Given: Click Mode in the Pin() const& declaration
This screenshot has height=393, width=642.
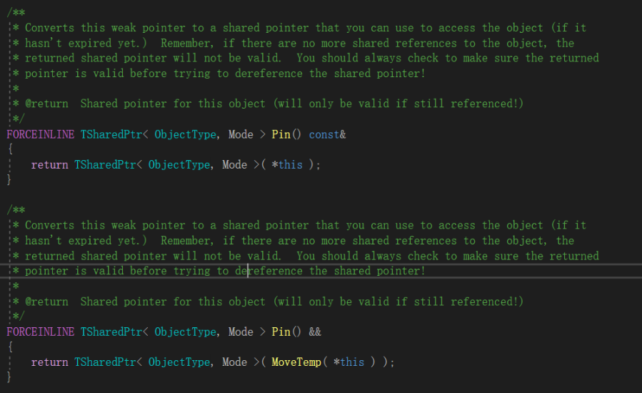Looking at the screenshot, I should coord(241,134).
